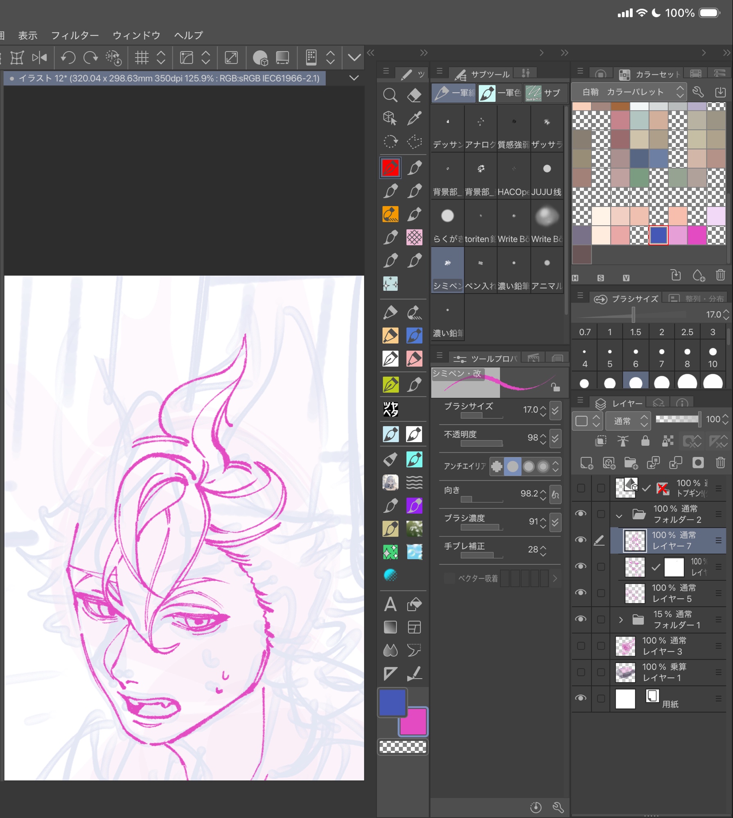The width and height of the screenshot is (733, 818).
Task: Show the レイヤー 3 layer
Action: pos(581,646)
